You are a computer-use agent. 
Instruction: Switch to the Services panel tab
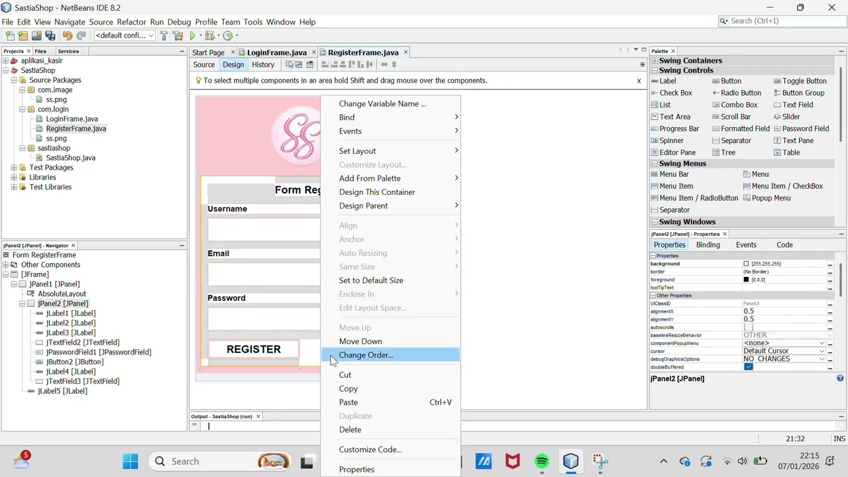68,51
